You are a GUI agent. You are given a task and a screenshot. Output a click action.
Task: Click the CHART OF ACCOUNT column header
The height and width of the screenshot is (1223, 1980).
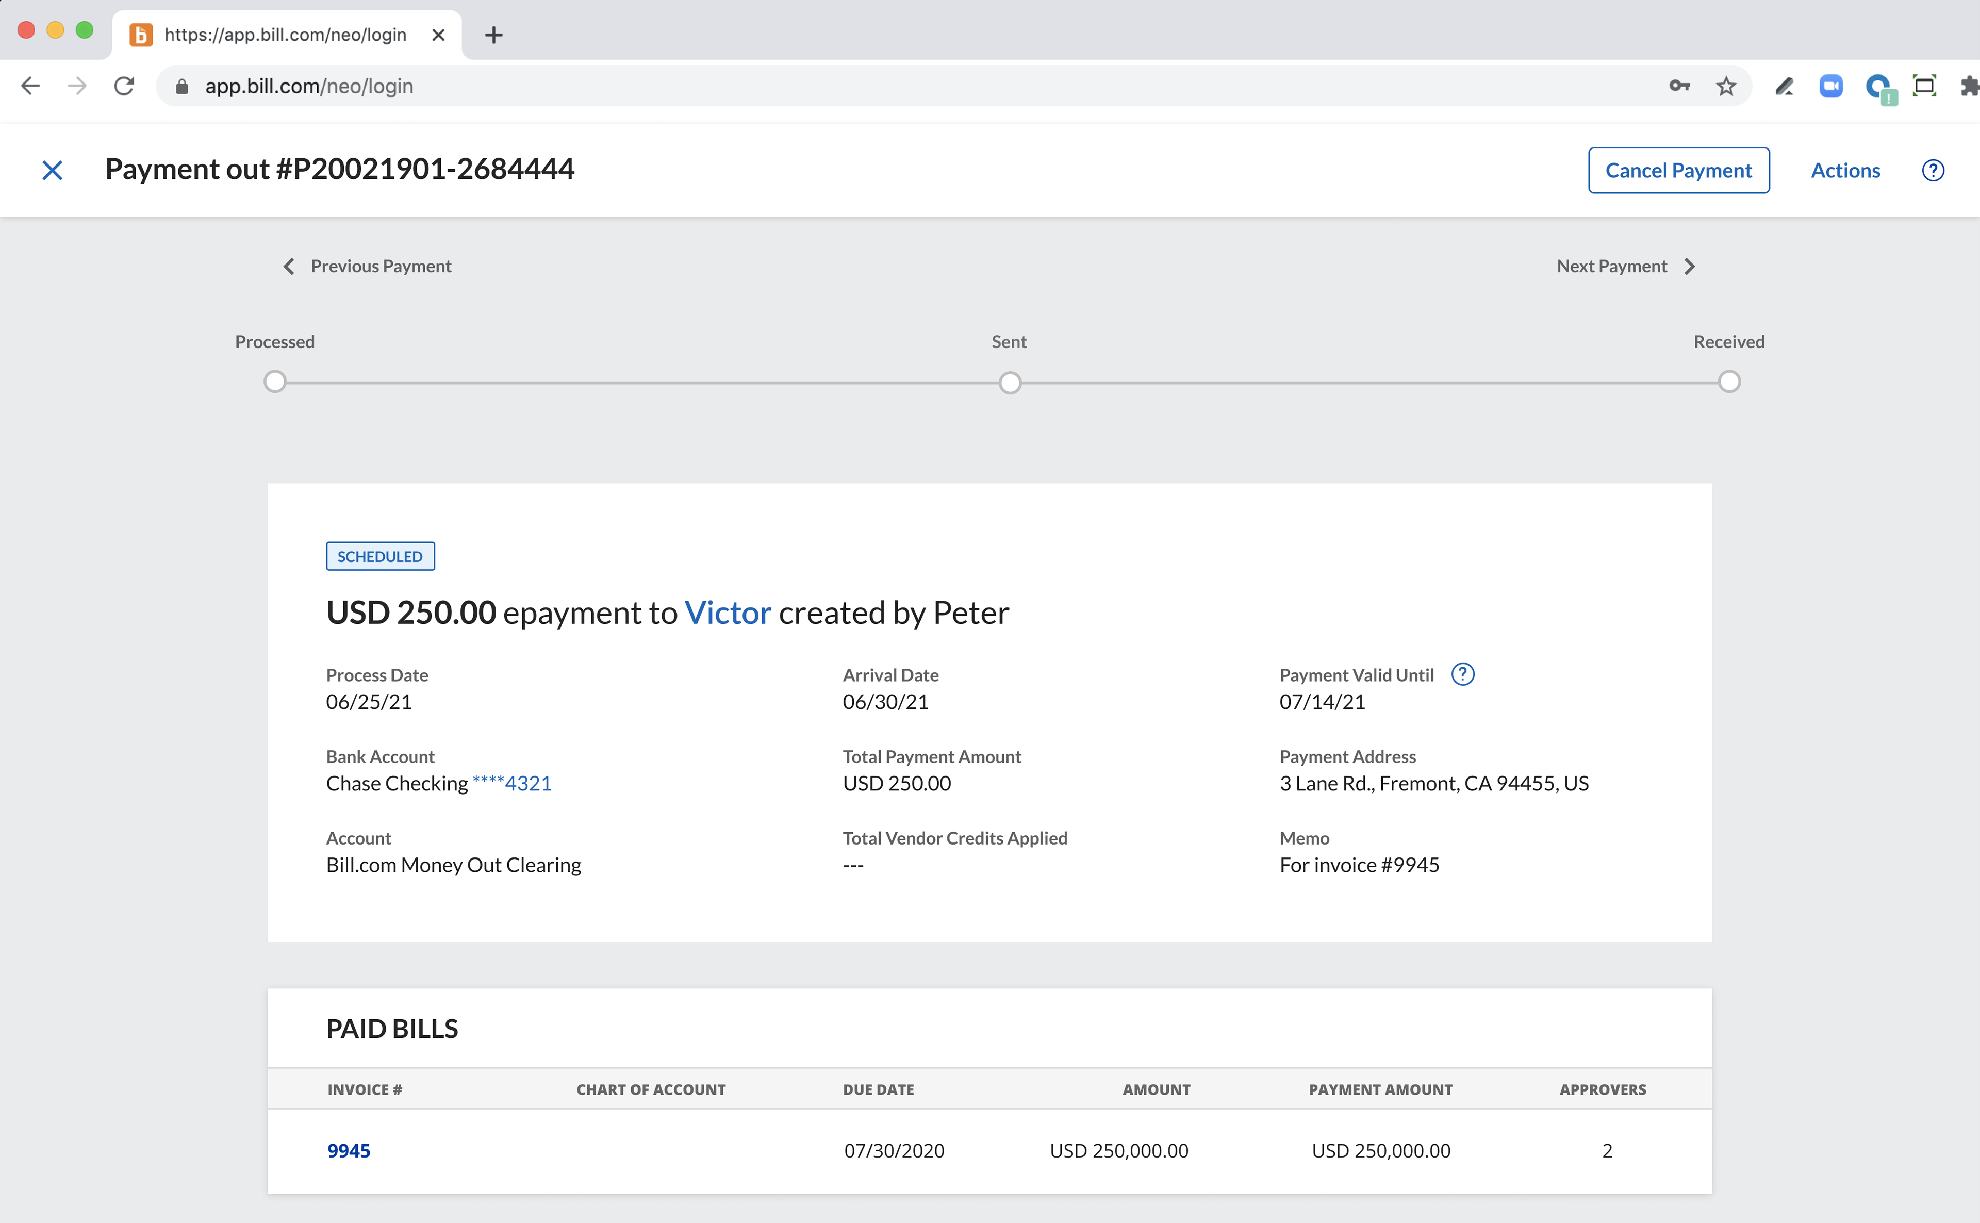pyautogui.click(x=651, y=1089)
